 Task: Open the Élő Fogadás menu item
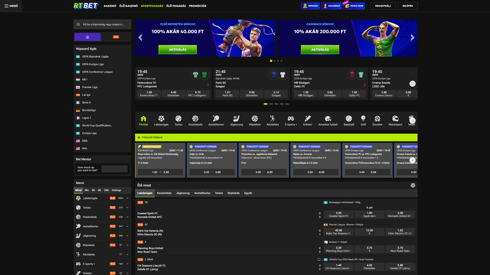tap(176, 6)
